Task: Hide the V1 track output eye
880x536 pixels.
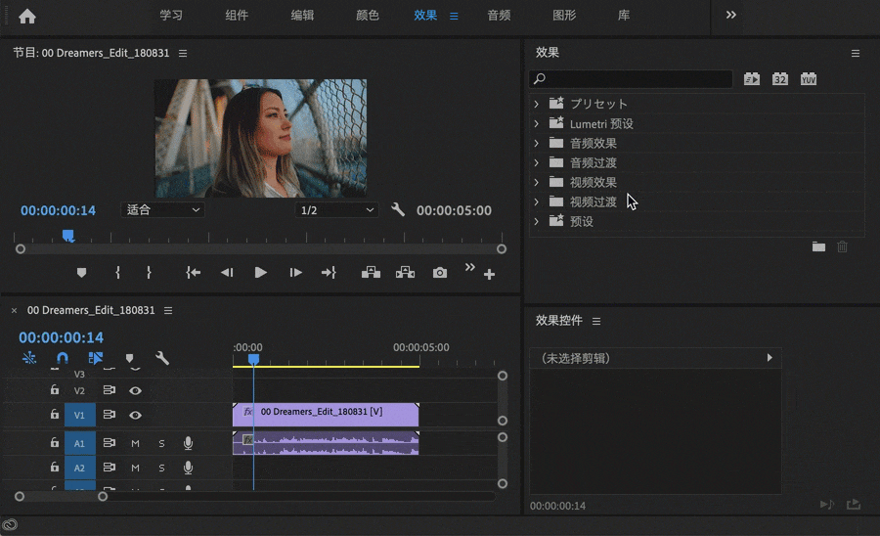Action: (135, 415)
